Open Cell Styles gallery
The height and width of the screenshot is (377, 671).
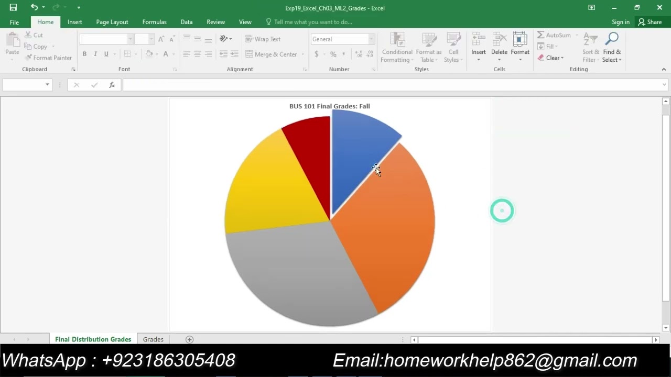point(453,47)
